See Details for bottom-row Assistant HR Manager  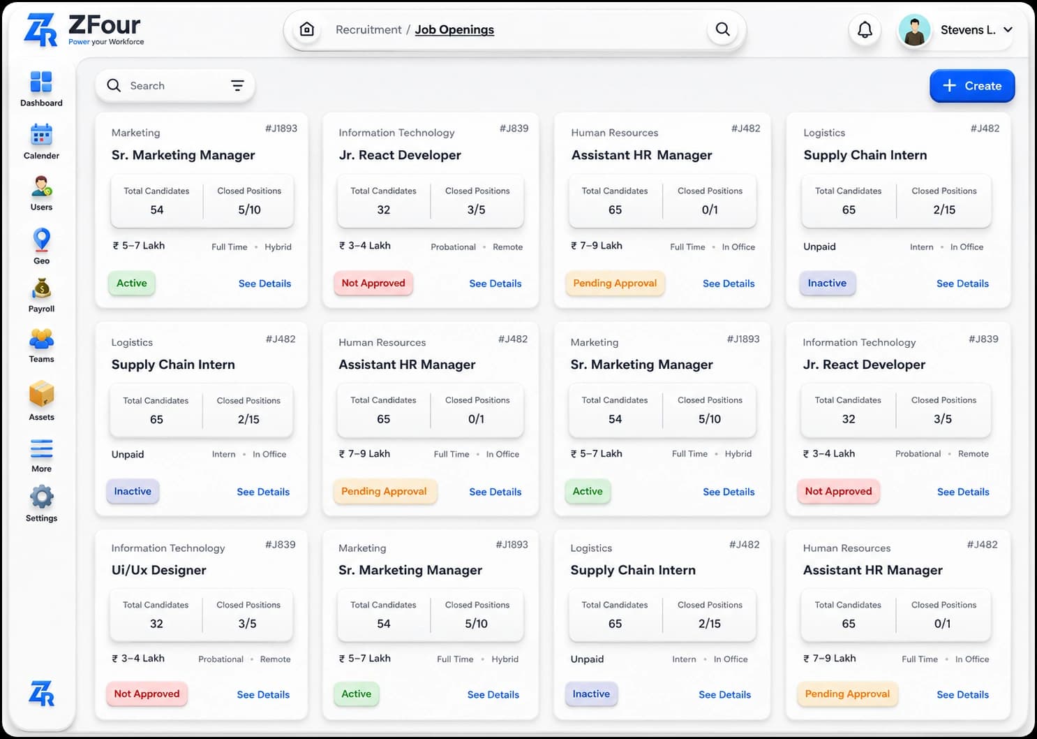coord(963,694)
